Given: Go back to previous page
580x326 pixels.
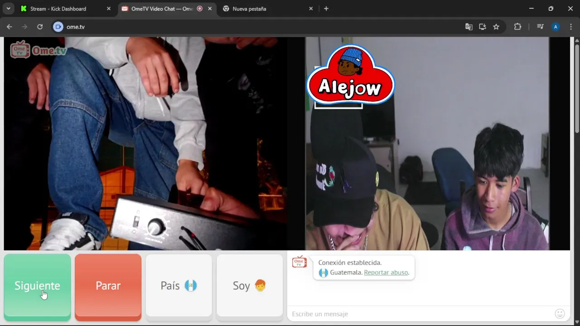Looking at the screenshot, I should 10,27.
